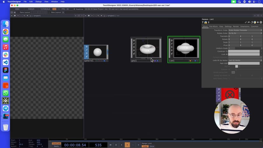Screen dimensions: 263x148
Task: Click the operator help question mark icon
Action: point(203,22)
